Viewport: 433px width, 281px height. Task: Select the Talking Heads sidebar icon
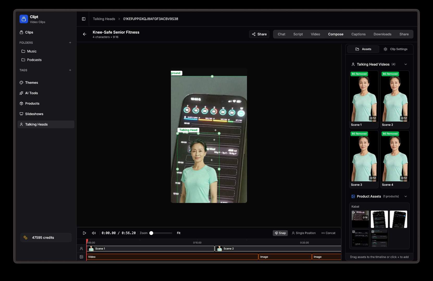click(x=22, y=124)
